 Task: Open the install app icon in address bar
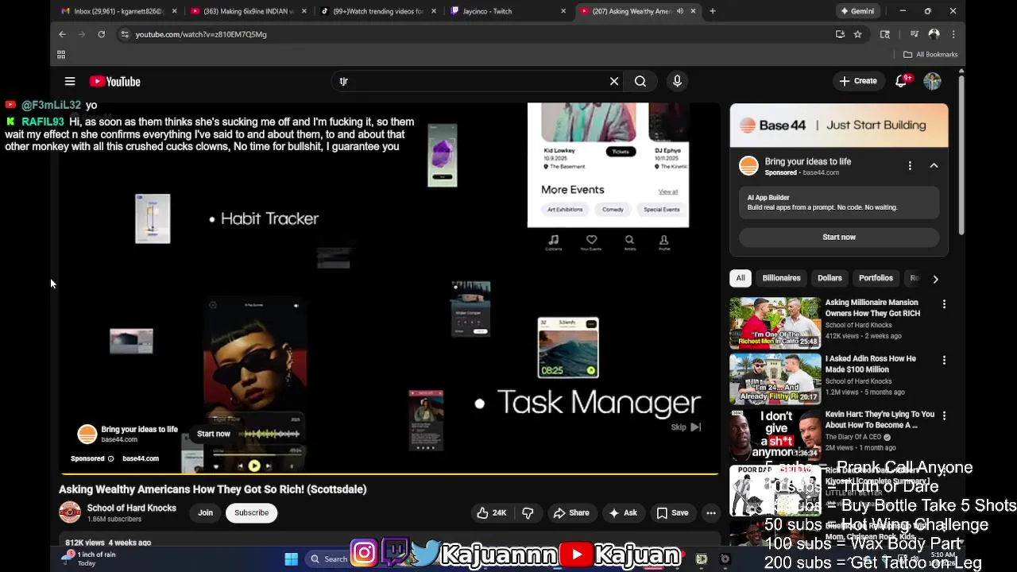click(x=840, y=34)
